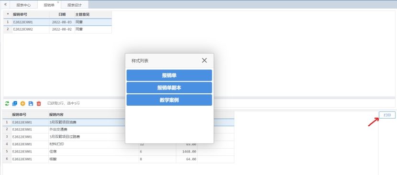397x175 pixels.
Task: Click the blue copy/select-all icon
Action: (15, 103)
